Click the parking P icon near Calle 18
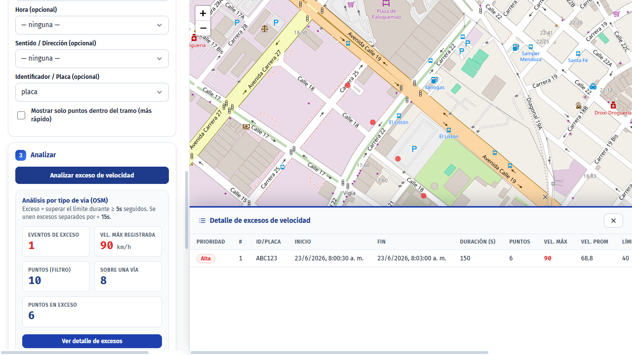The image size is (632, 355). coord(414,149)
